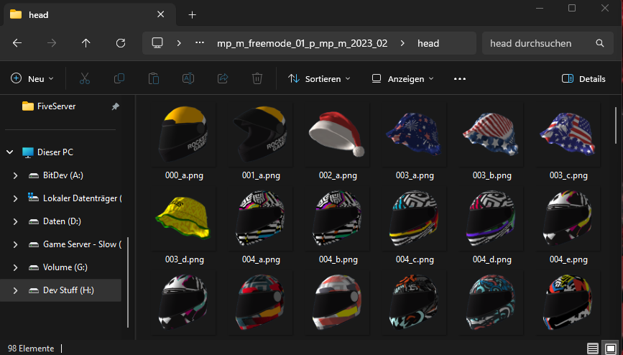Click the Paste clipboard icon
623x355 pixels.
coord(154,79)
